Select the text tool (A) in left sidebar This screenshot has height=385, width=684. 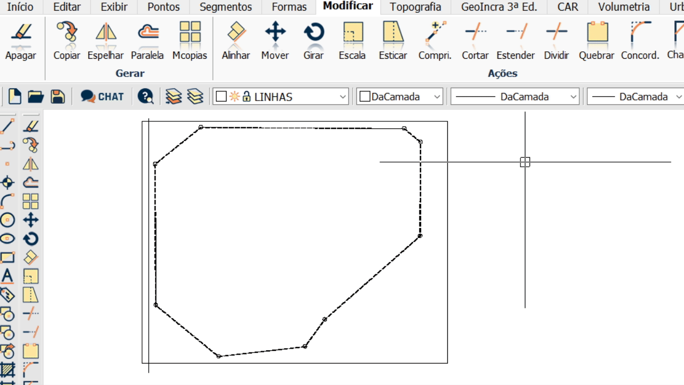(x=7, y=276)
